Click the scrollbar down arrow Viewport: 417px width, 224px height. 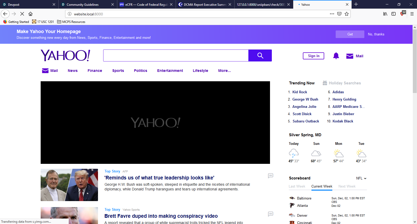click(415, 222)
